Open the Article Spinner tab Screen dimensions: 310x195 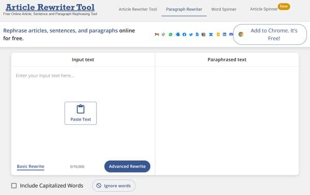[263, 9]
